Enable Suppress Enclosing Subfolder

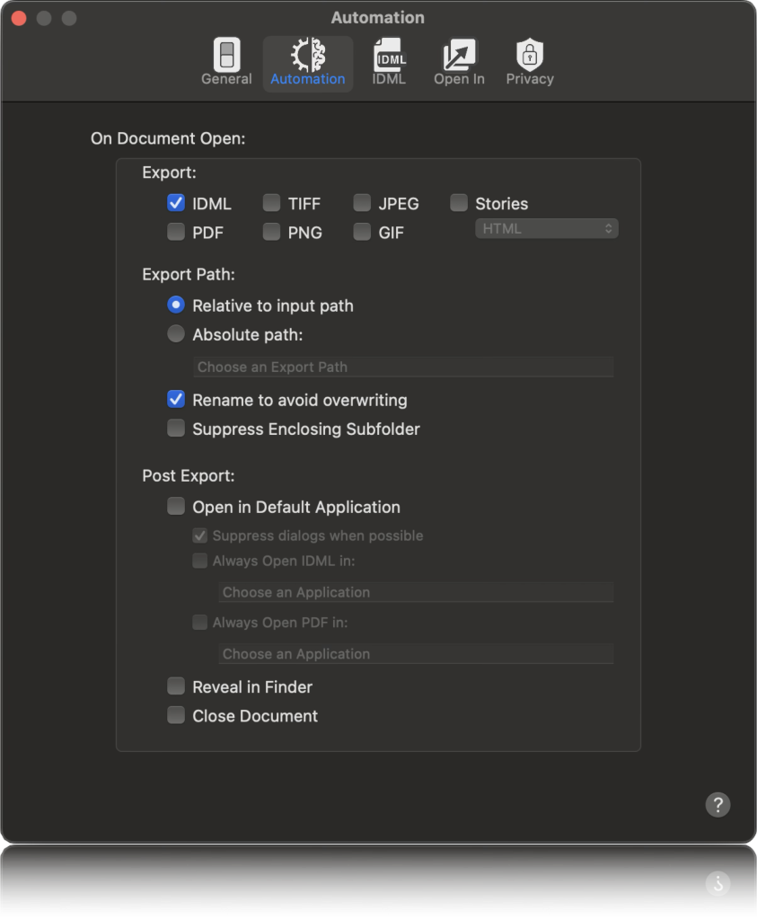(x=176, y=429)
